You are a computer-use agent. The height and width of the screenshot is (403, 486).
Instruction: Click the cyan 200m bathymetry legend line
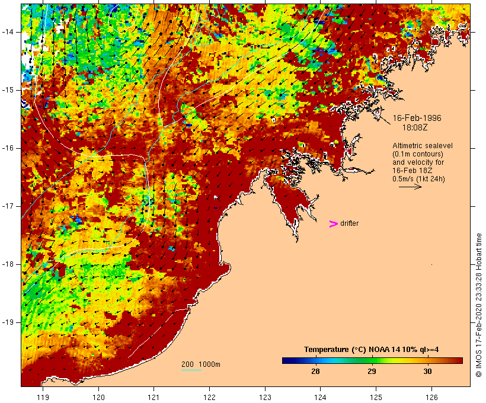point(191,370)
